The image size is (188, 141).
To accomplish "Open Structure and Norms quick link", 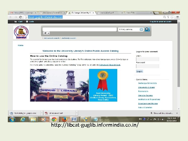I will point(148,103).
